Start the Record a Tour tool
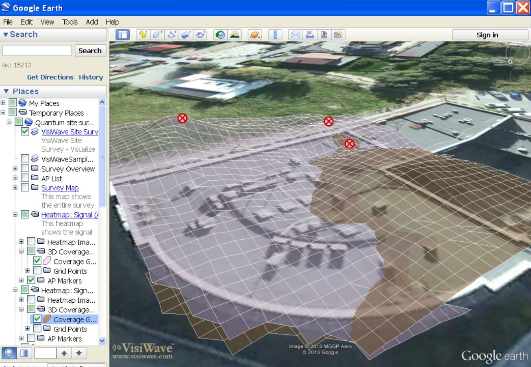This screenshot has width=531, height=367. tap(200, 35)
